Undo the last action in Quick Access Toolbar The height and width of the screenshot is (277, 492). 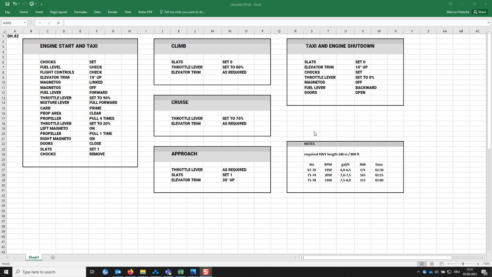tap(14, 4)
